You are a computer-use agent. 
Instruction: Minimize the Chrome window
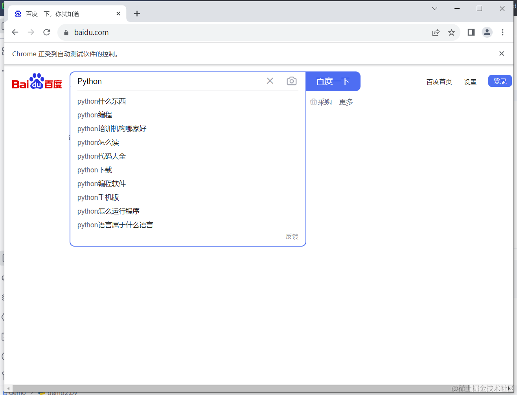457,8
